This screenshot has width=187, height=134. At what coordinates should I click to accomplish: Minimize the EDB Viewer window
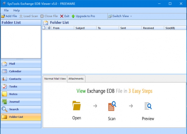[x=159, y=3]
